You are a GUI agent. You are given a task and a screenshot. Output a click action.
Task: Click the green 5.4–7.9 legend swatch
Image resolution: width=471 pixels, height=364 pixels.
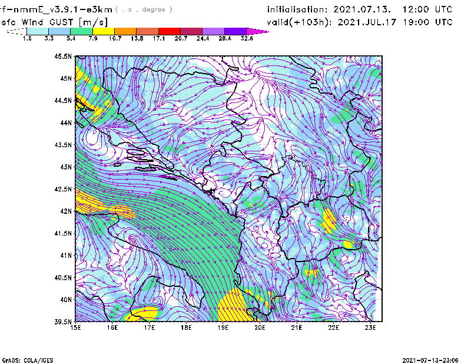[x=81, y=31]
